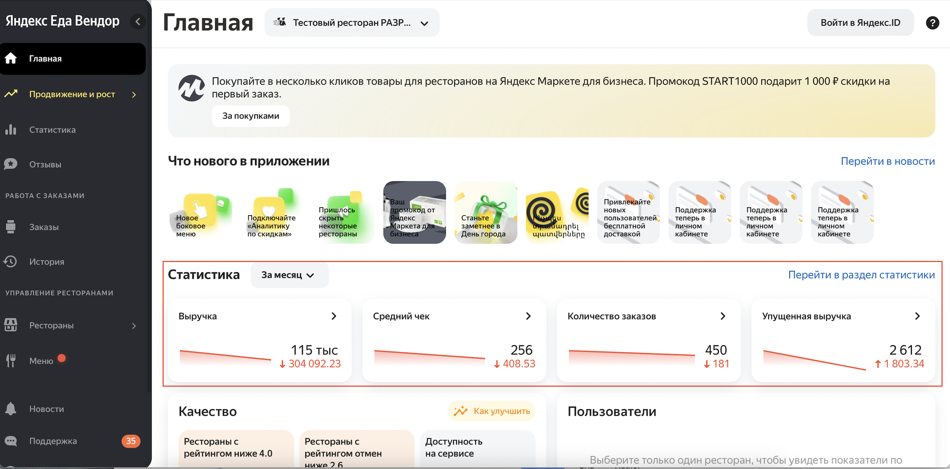Screen dimensions: 950x469
Task: Open the Привлекайте новых пользователей card
Action: point(628,212)
